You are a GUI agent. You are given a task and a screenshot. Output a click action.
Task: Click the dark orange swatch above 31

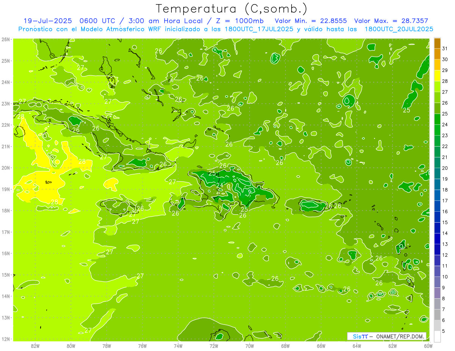[x=437, y=43]
